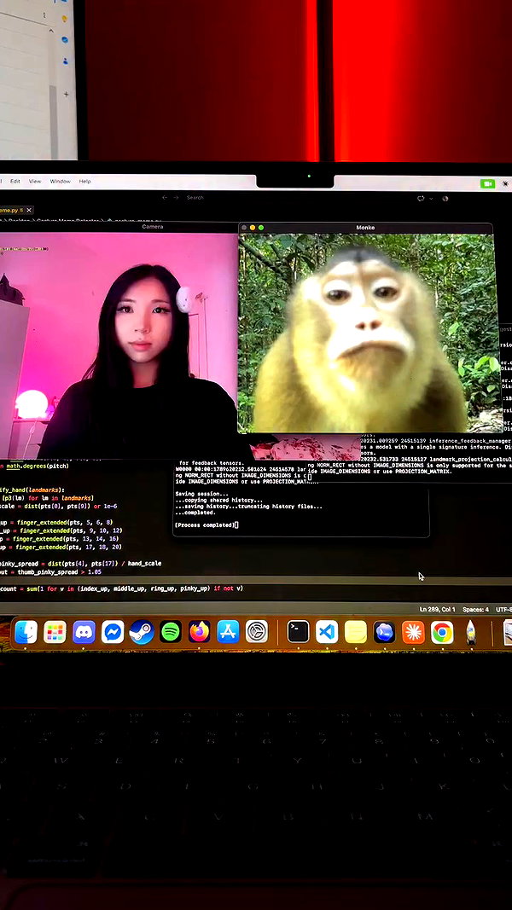This screenshot has width=512, height=910.
Task: Click code line with "finger_extended(pts, 9, 10, 12)"
Action: pos(61,530)
